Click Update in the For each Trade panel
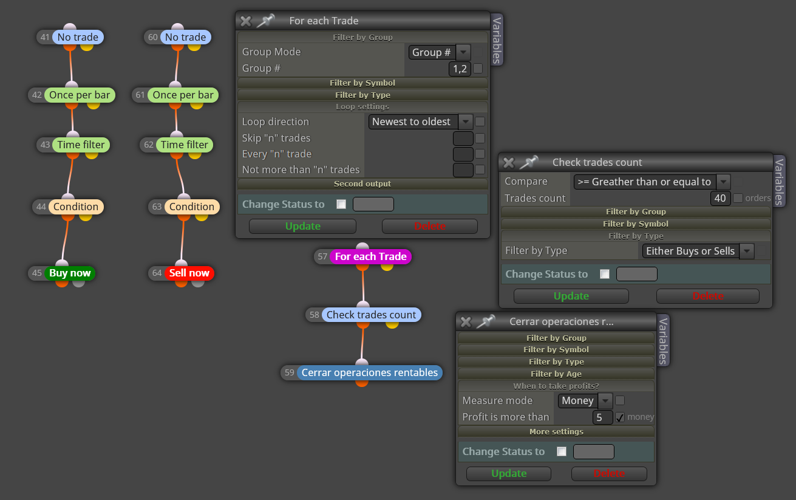Viewport: 796px width, 500px height. tap(302, 226)
